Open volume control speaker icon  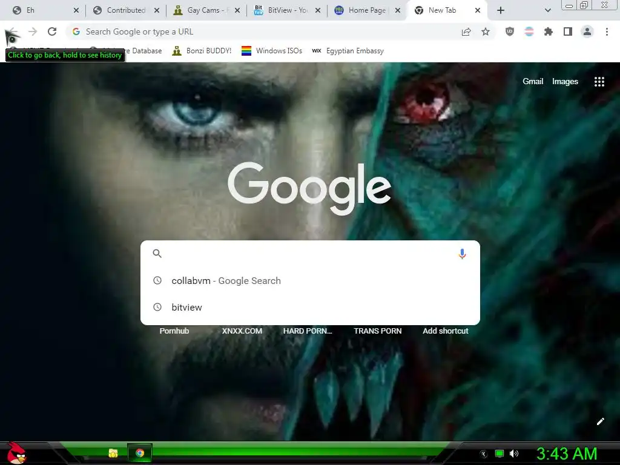[514, 453]
